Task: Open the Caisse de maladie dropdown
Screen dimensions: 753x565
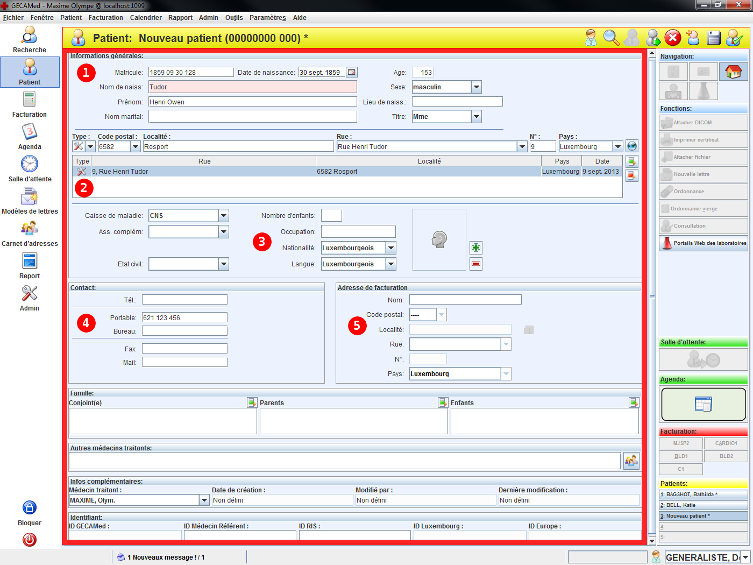Action: [x=224, y=216]
